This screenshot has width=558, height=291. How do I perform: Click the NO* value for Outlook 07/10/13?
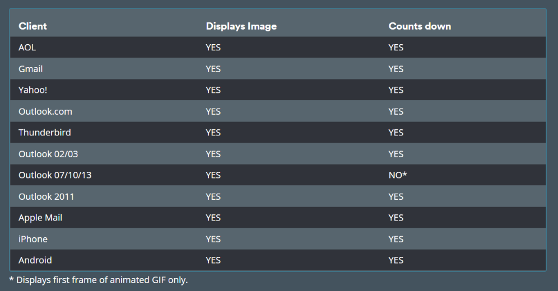click(x=398, y=175)
